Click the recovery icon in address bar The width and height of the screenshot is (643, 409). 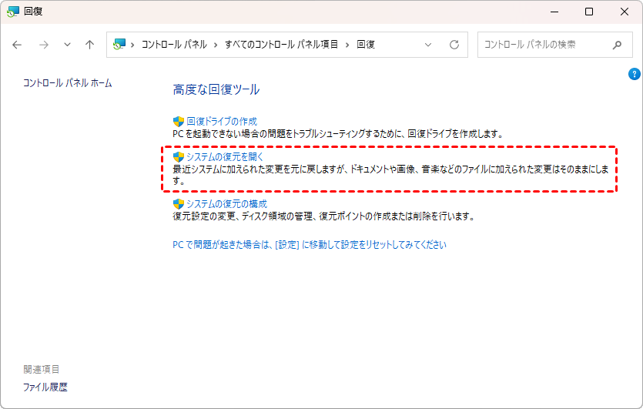tap(119, 45)
